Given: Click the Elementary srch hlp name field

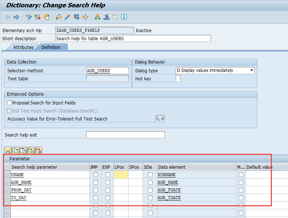Looking at the screenshot, I should [94, 30].
